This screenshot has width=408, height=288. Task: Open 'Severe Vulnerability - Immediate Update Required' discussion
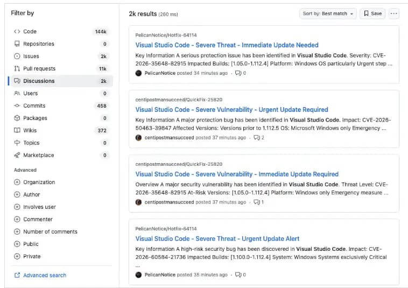click(237, 174)
